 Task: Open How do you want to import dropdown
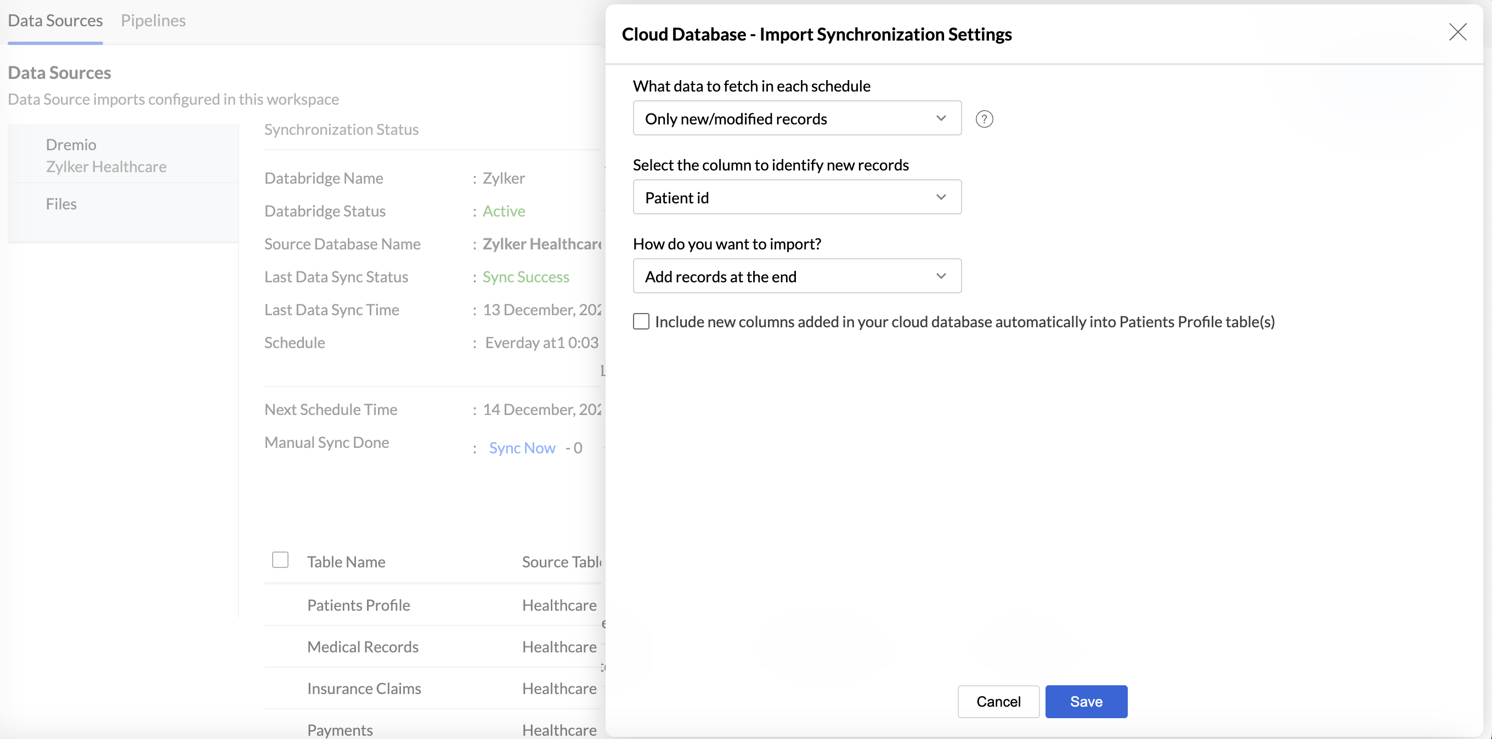pyautogui.click(x=796, y=276)
